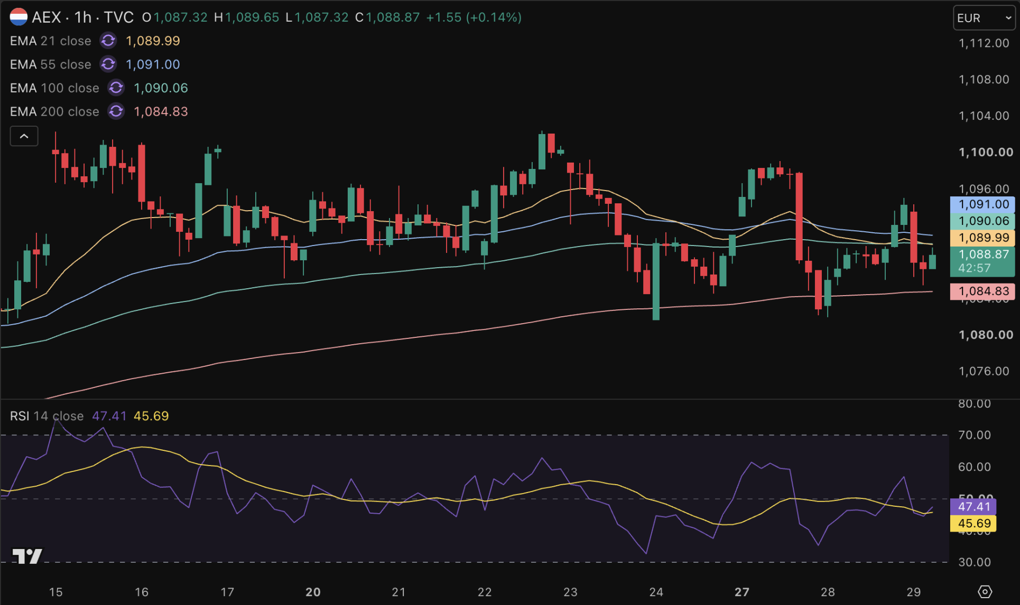The image size is (1020, 605).
Task: Click the change +1.55 (+0.14%) text
Action: tap(474, 17)
